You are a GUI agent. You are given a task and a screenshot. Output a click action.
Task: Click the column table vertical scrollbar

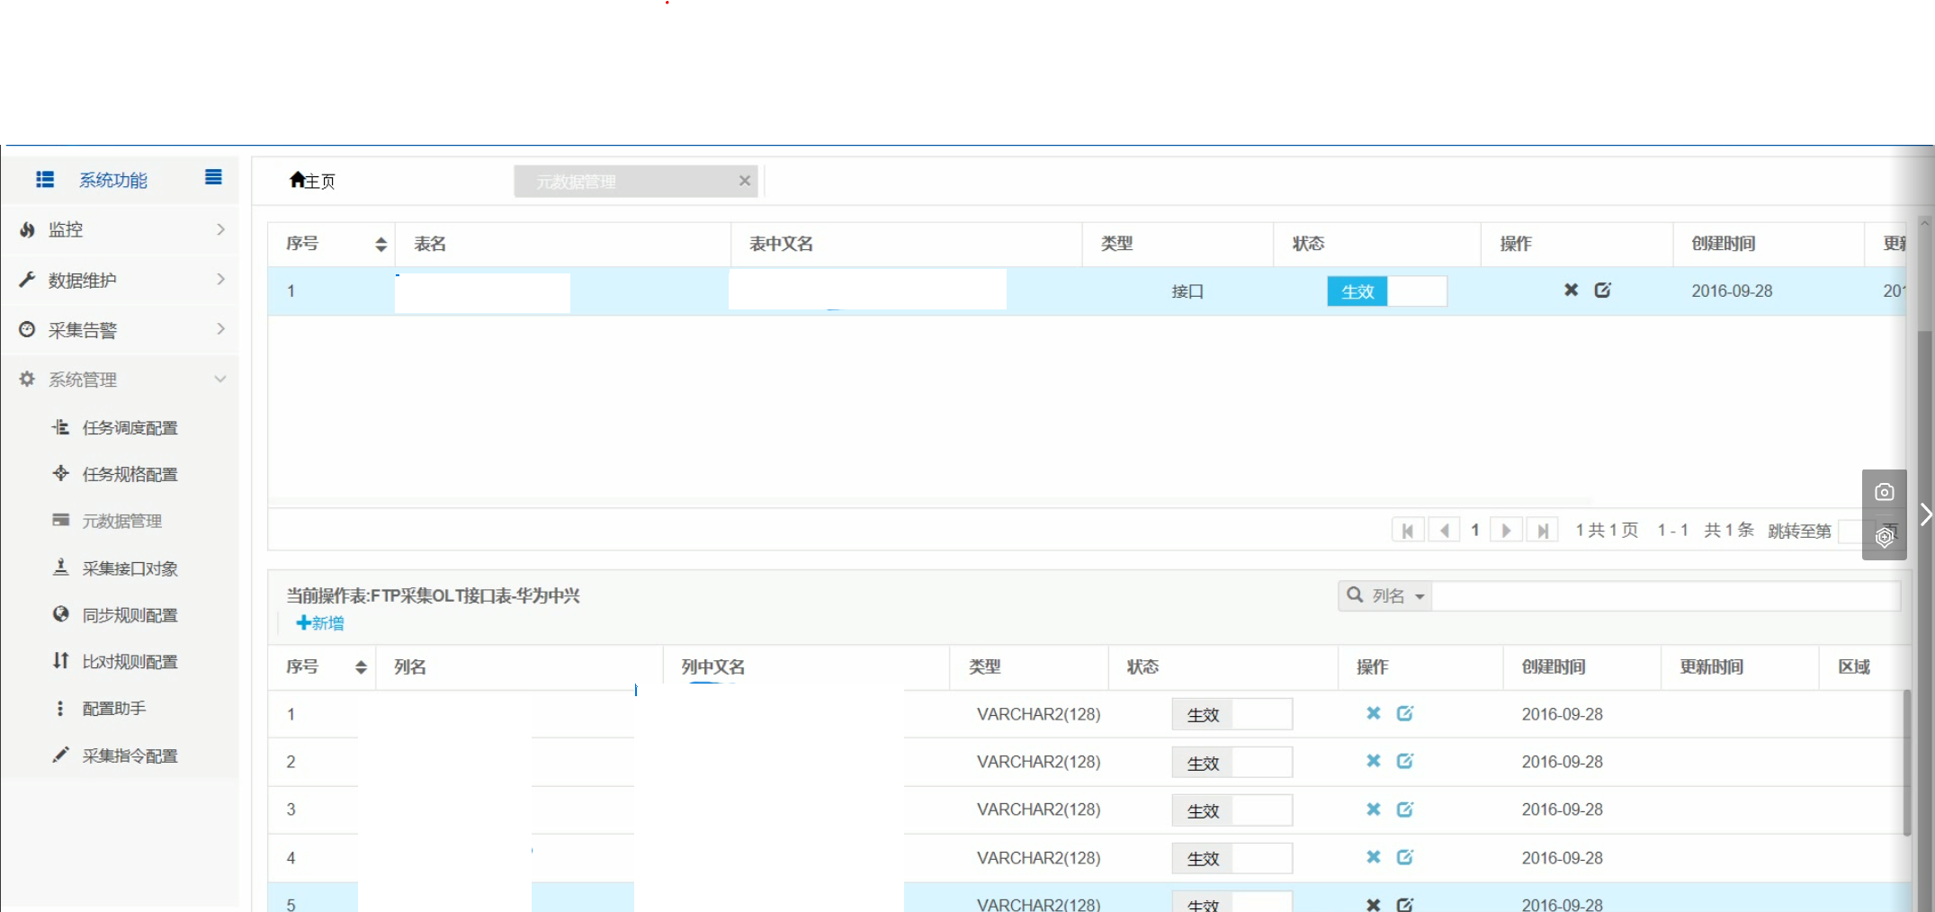[1907, 763]
